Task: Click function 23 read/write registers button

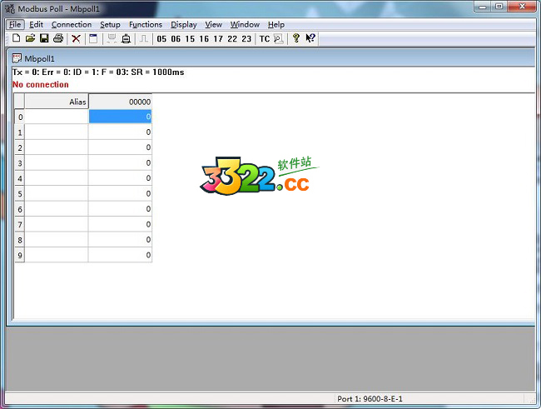Action: click(x=246, y=38)
